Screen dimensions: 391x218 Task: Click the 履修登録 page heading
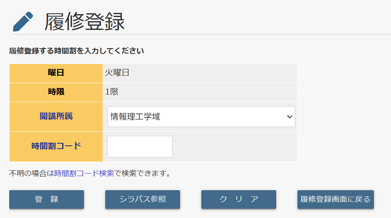click(x=84, y=22)
